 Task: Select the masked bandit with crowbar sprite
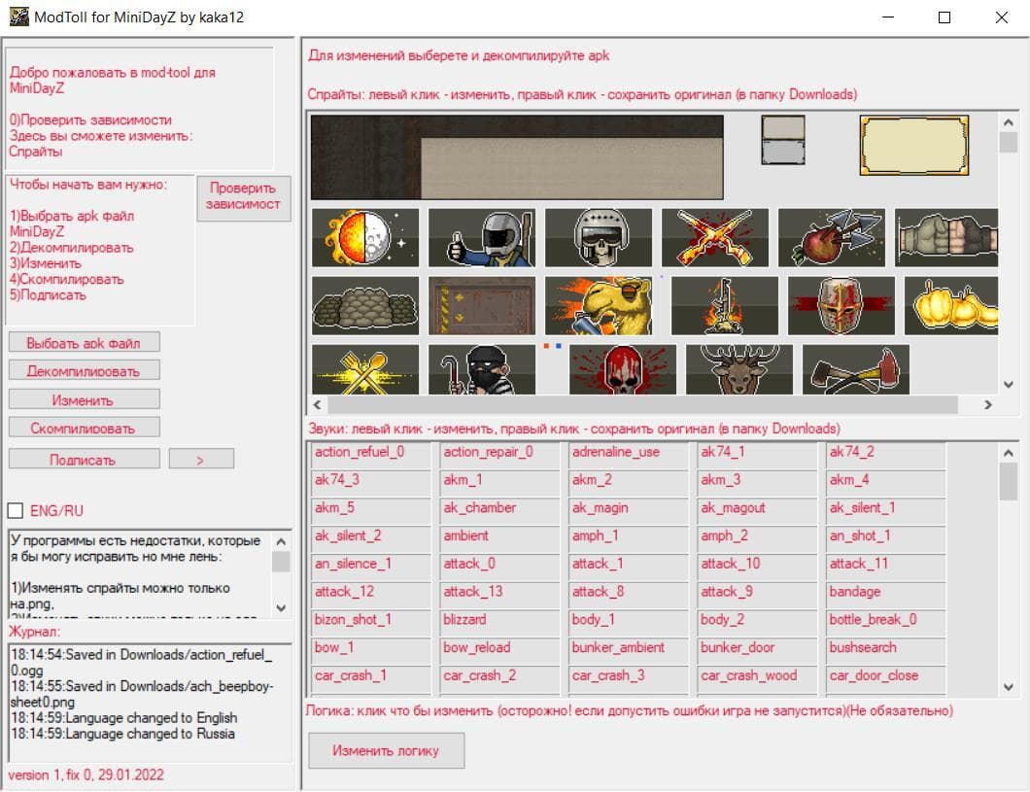482,369
